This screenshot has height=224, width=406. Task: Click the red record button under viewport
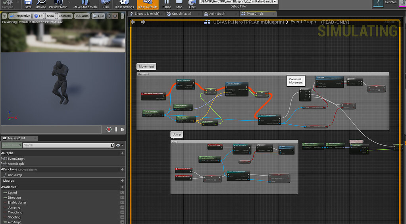point(109,129)
